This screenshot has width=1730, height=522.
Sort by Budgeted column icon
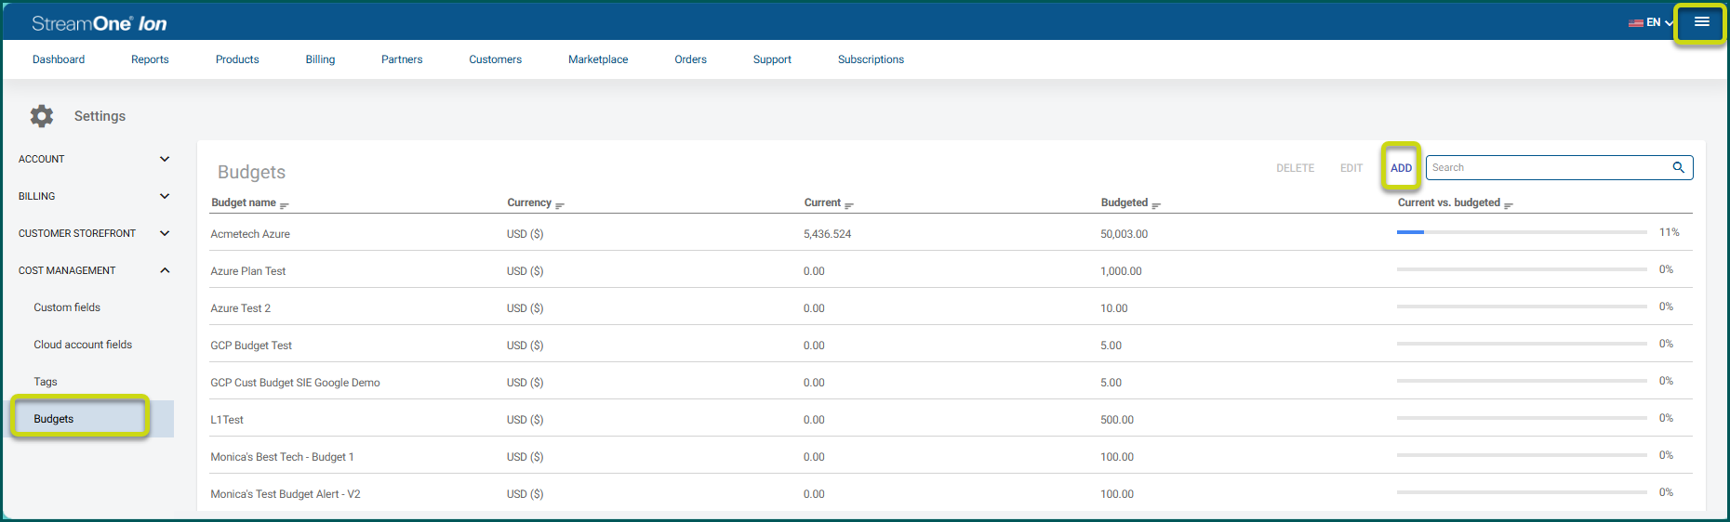click(1156, 204)
